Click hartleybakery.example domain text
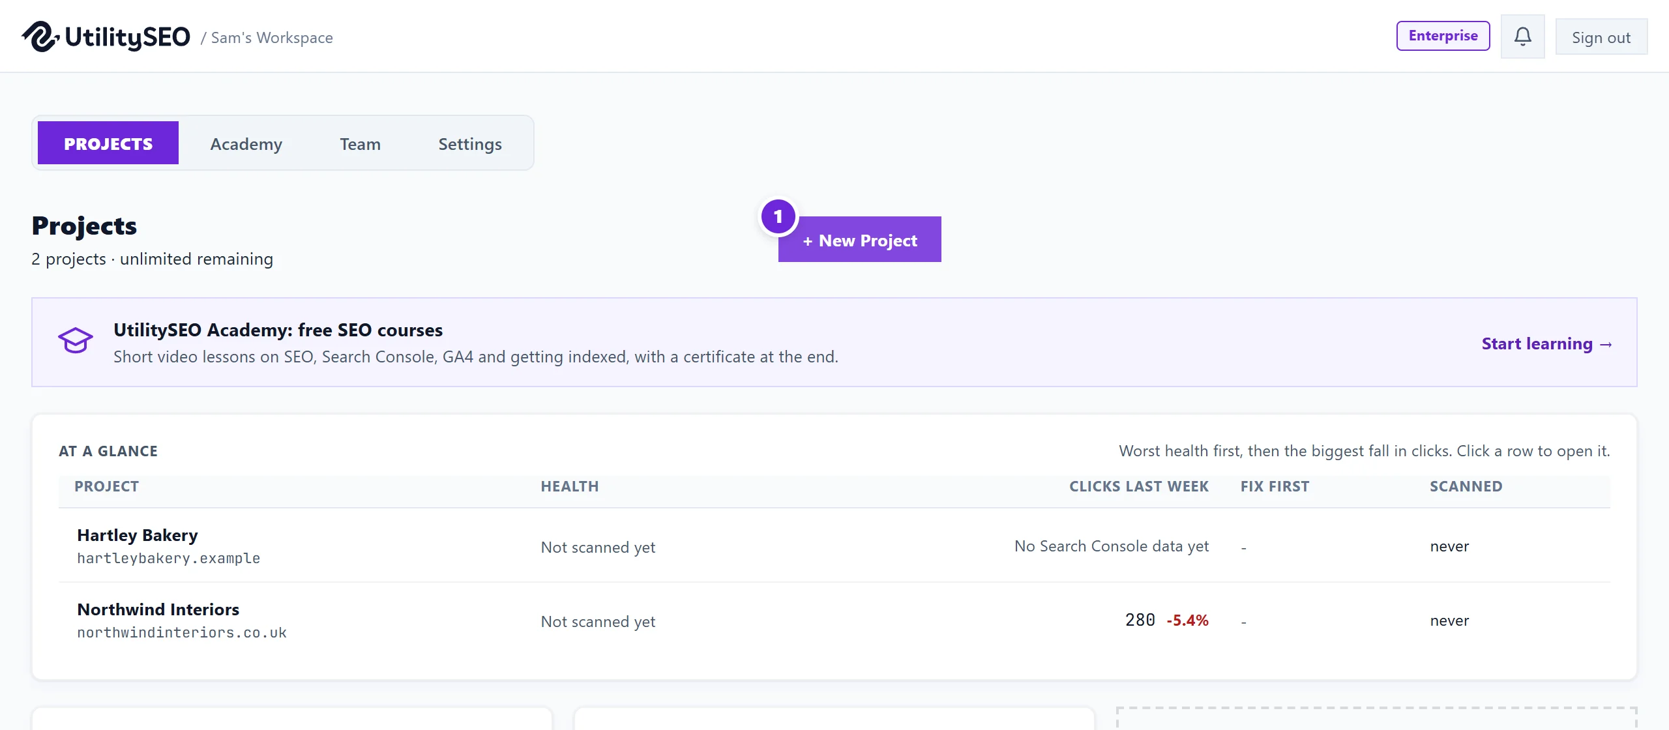The image size is (1669, 730). [169, 559]
